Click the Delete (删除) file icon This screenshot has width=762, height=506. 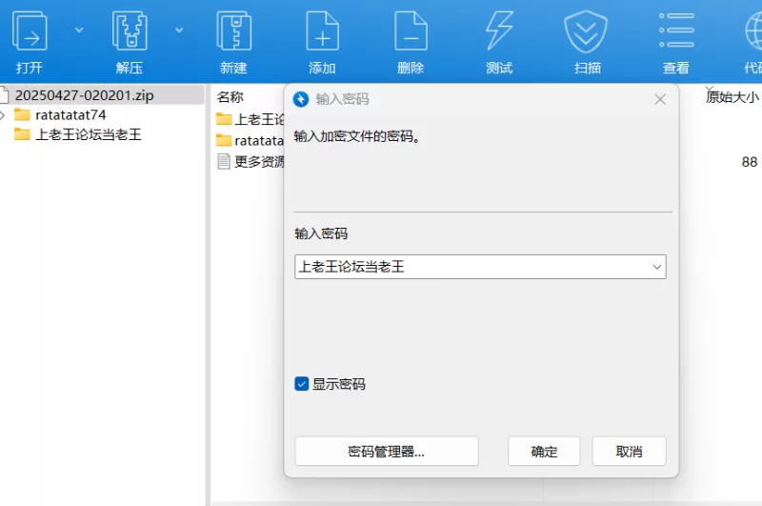(x=411, y=31)
